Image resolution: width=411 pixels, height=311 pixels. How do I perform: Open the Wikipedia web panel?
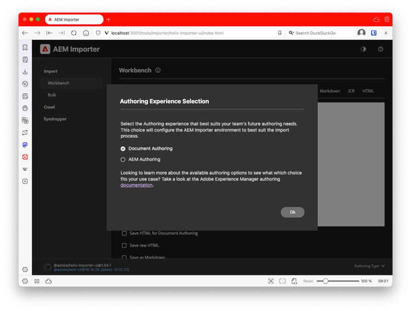25,169
